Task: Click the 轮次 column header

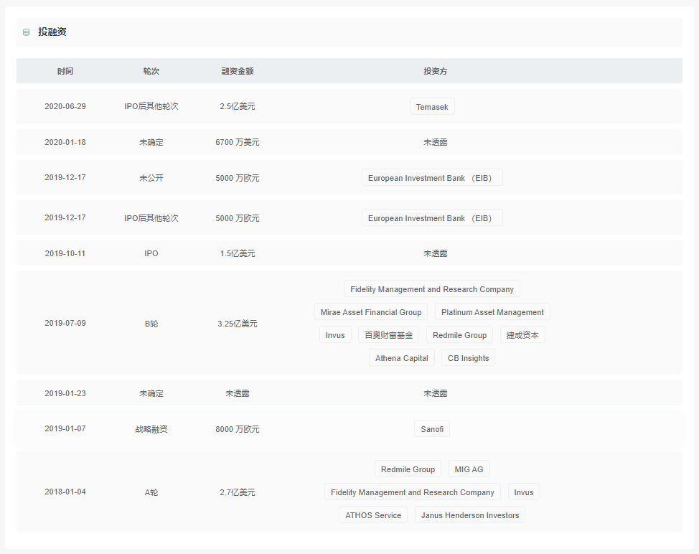Action: 151,71
